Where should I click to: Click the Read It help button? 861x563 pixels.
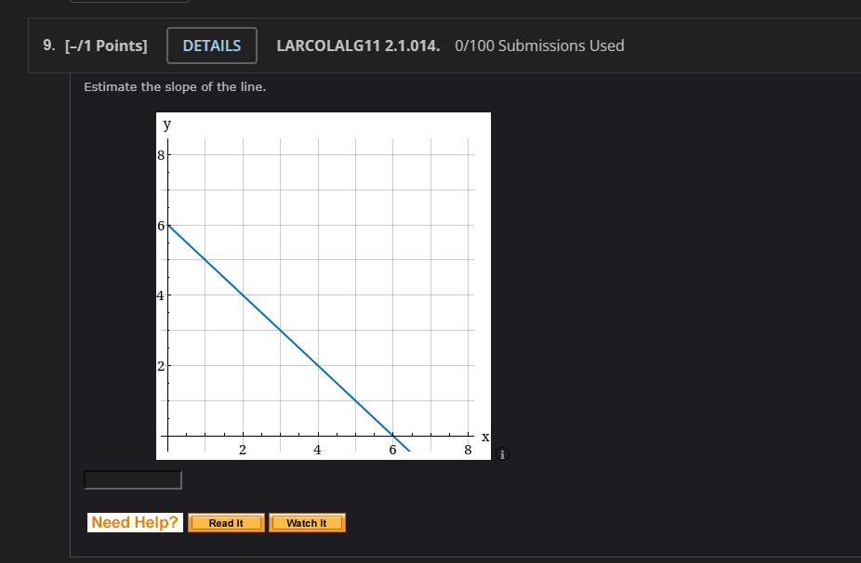click(226, 522)
